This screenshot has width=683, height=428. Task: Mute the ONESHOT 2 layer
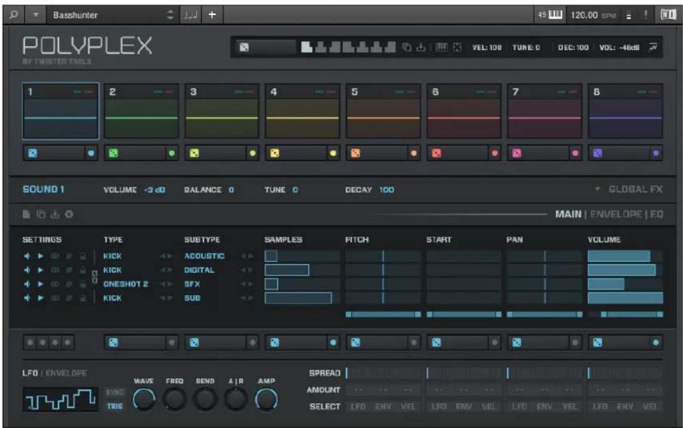point(27,284)
